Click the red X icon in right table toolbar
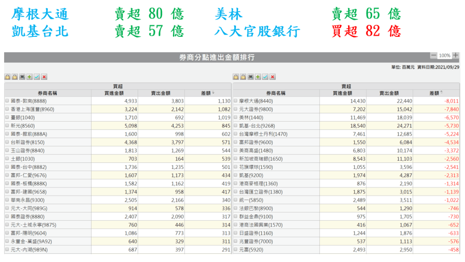The height and width of the screenshot is (262, 465). [273, 77]
